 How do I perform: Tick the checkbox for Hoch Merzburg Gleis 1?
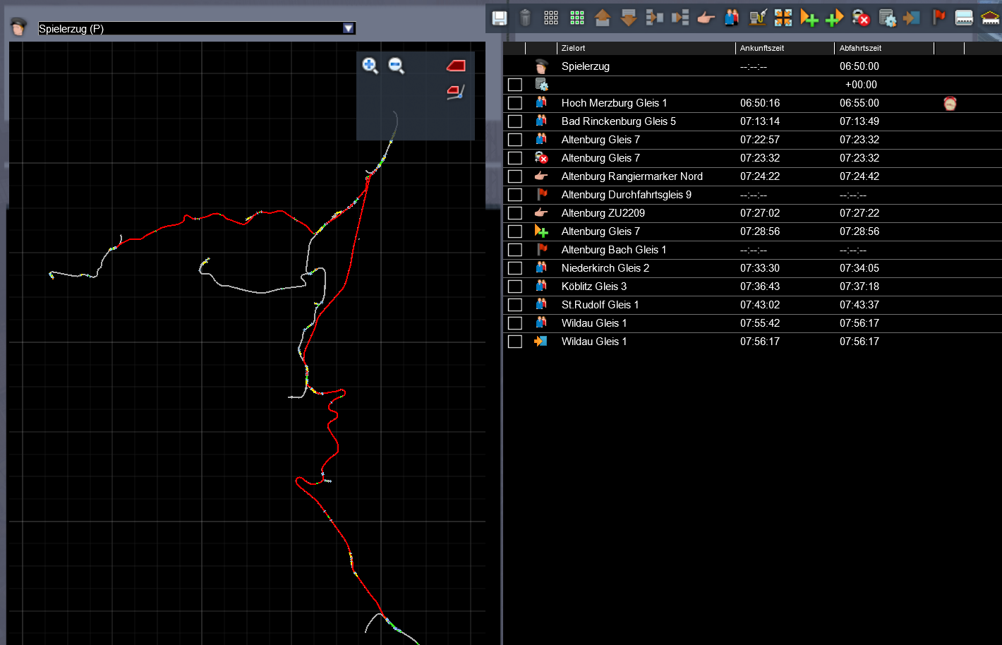click(515, 103)
